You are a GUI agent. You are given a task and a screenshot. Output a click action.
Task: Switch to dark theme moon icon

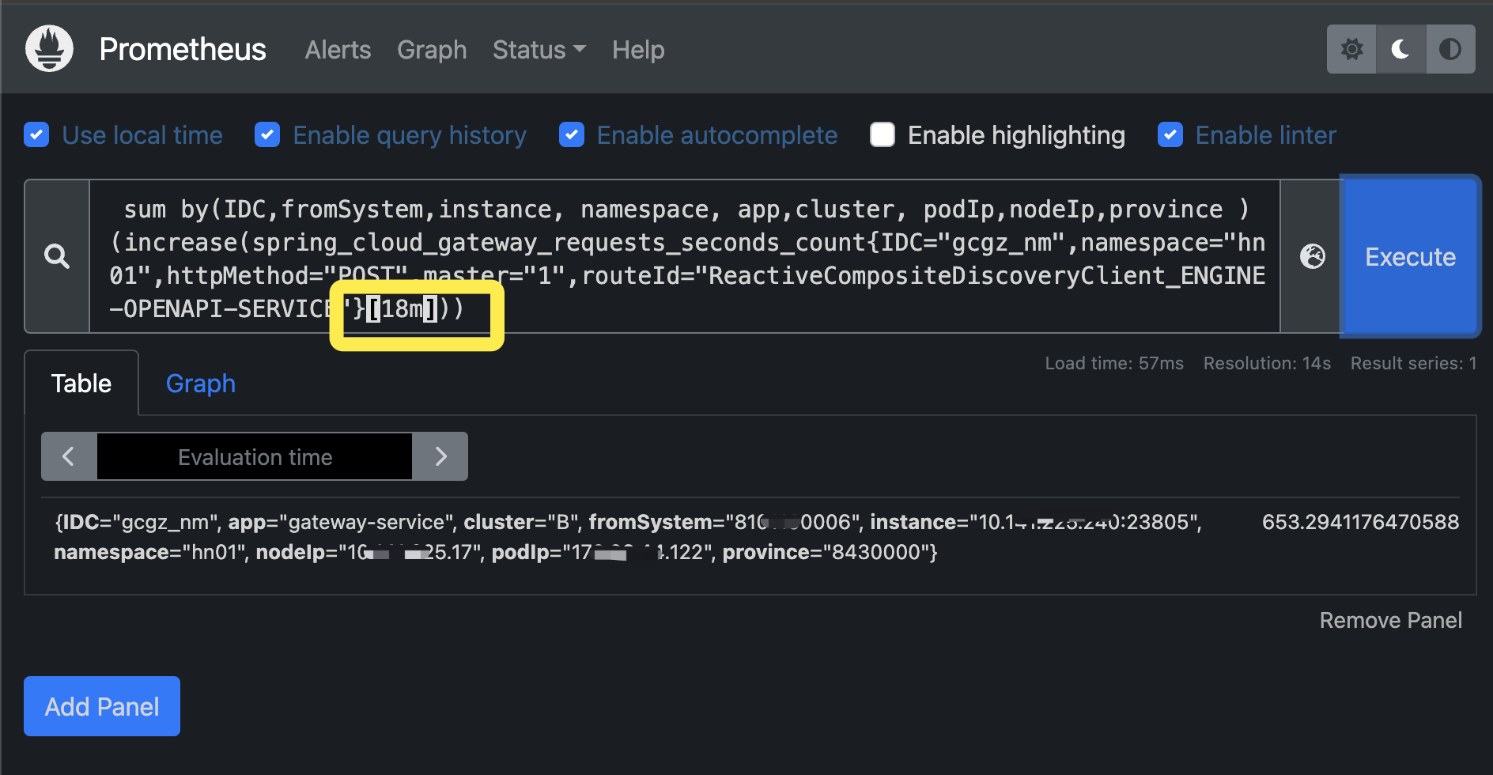[x=1400, y=49]
